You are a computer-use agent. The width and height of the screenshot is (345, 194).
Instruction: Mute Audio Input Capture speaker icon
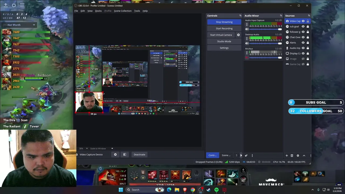(x=247, y=29)
